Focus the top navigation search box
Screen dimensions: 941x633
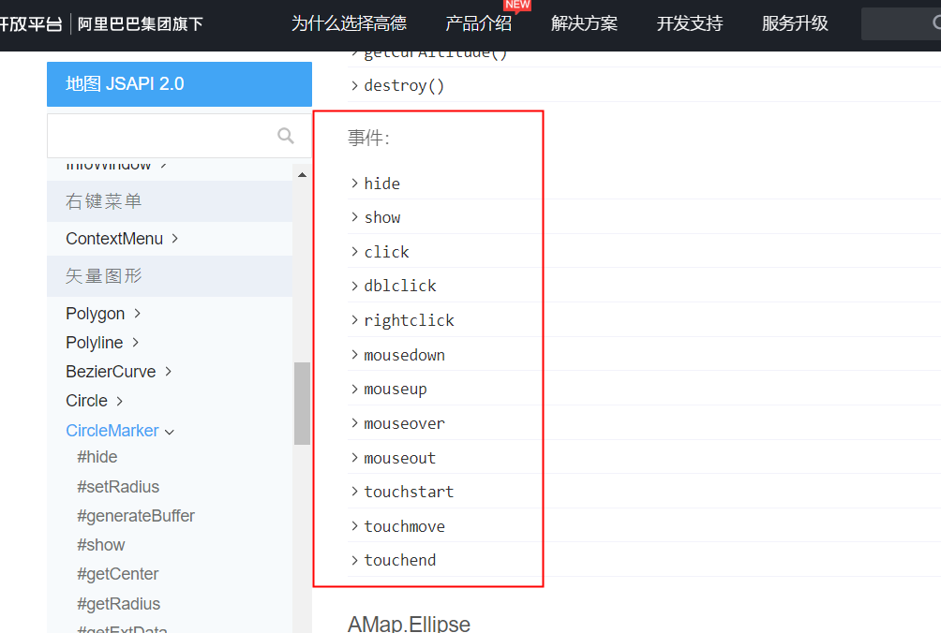tap(901, 23)
